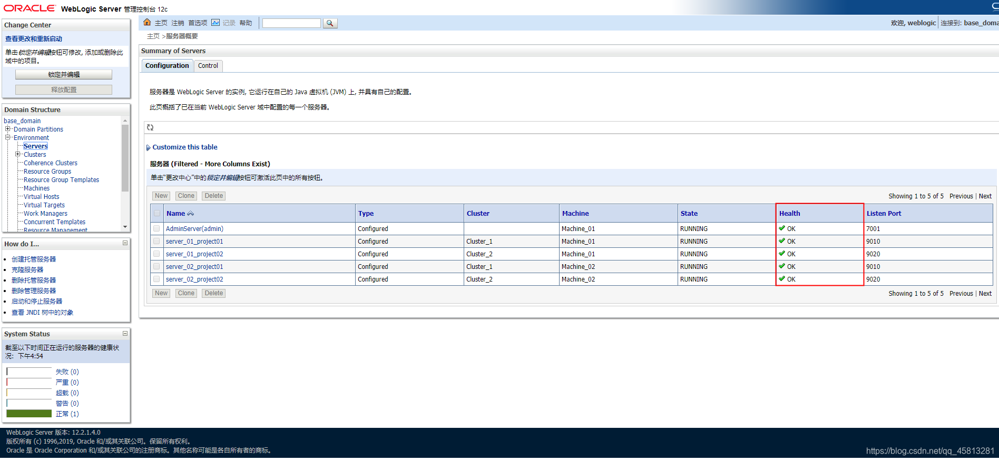Click the green 正常 status bar
The height and width of the screenshot is (461, 999).
(x=29, y=414)
